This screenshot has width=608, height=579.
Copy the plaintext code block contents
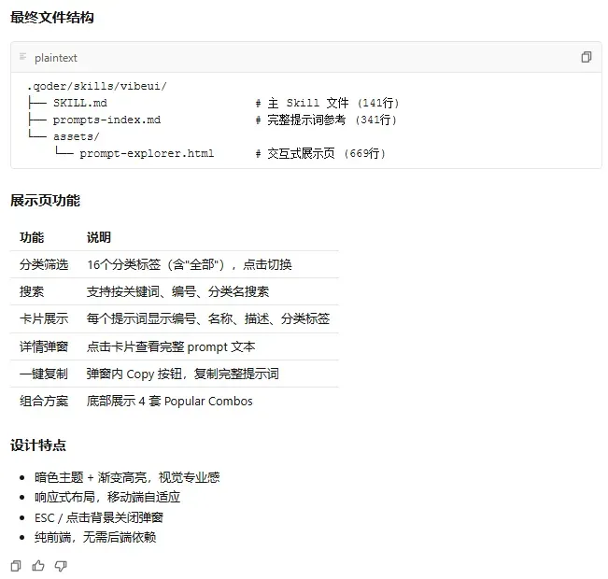pyautogui.click(x=586, y=57)
